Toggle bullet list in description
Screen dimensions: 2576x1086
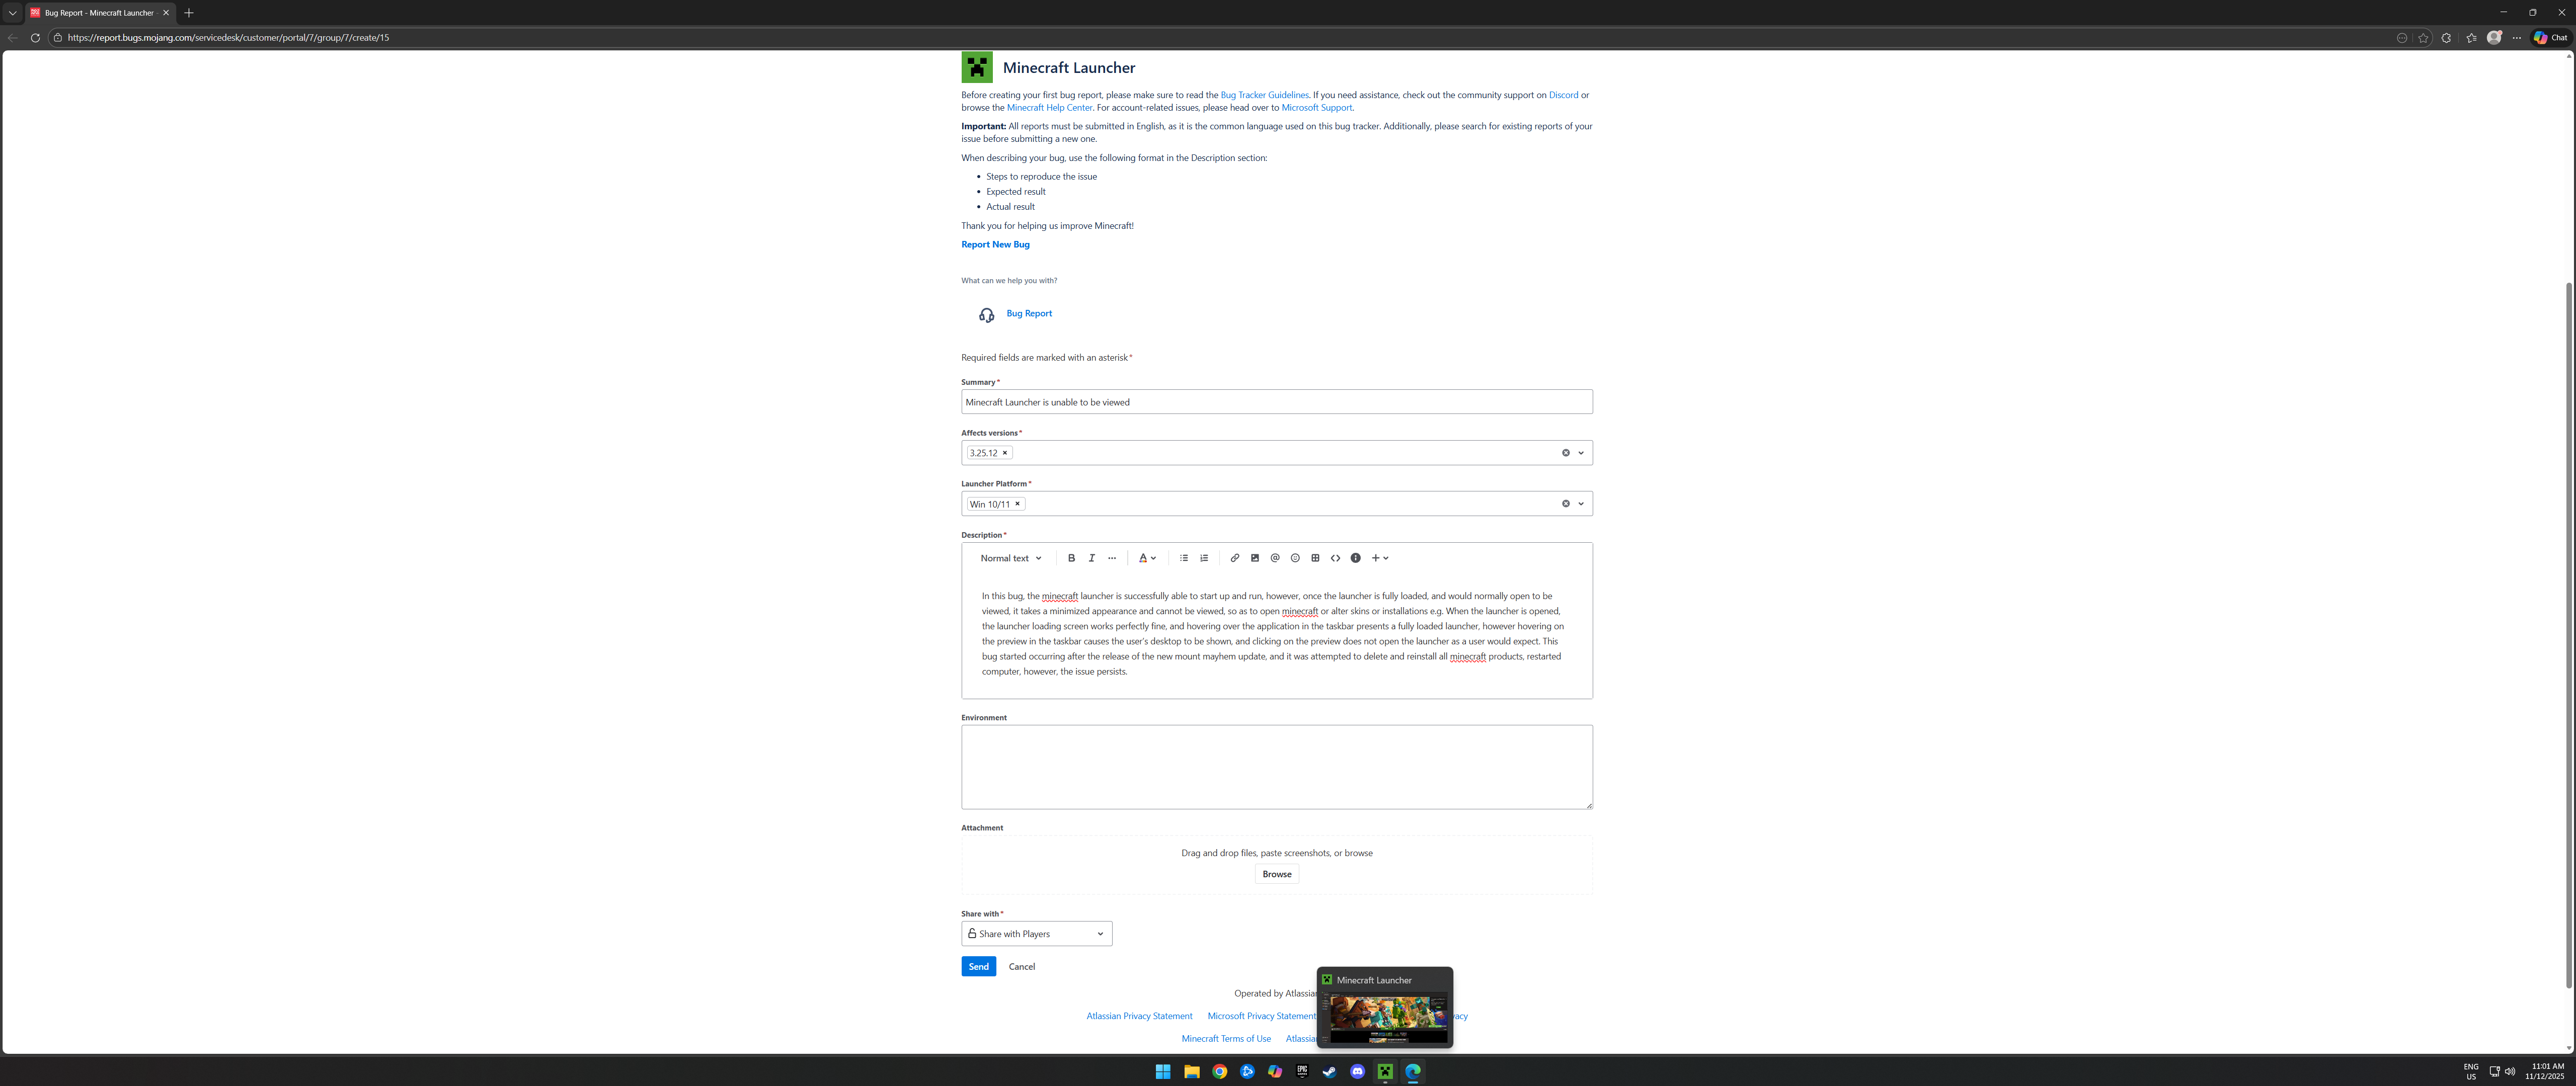pyautogui.click(x=1183, y=558)
